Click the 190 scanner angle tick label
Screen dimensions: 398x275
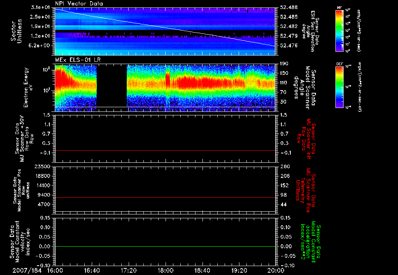tap(284, 64)
